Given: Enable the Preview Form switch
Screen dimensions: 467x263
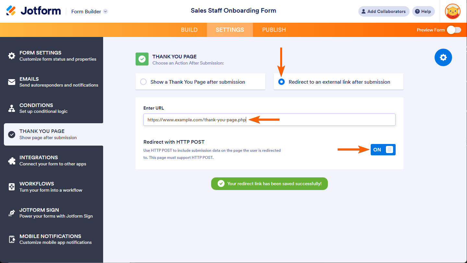Looking at the screenshot, I should (x=454, y=30).
